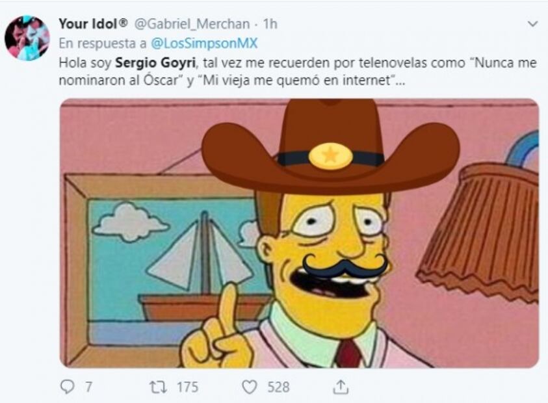Screen dimensions: 548x403
Task: Visit the @Gabriel_Merchan handle
Action: pyautogui.click(x=192, y=24)
